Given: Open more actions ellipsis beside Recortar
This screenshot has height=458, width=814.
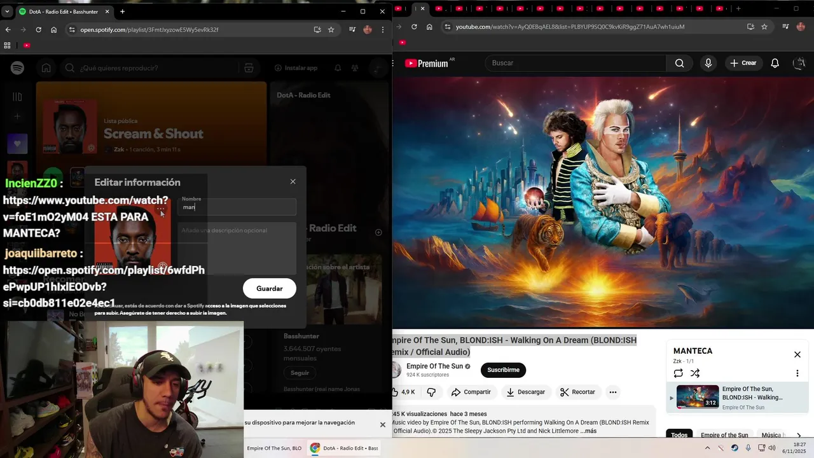Looking at the screenshot, I should click(x=613, y=392).
